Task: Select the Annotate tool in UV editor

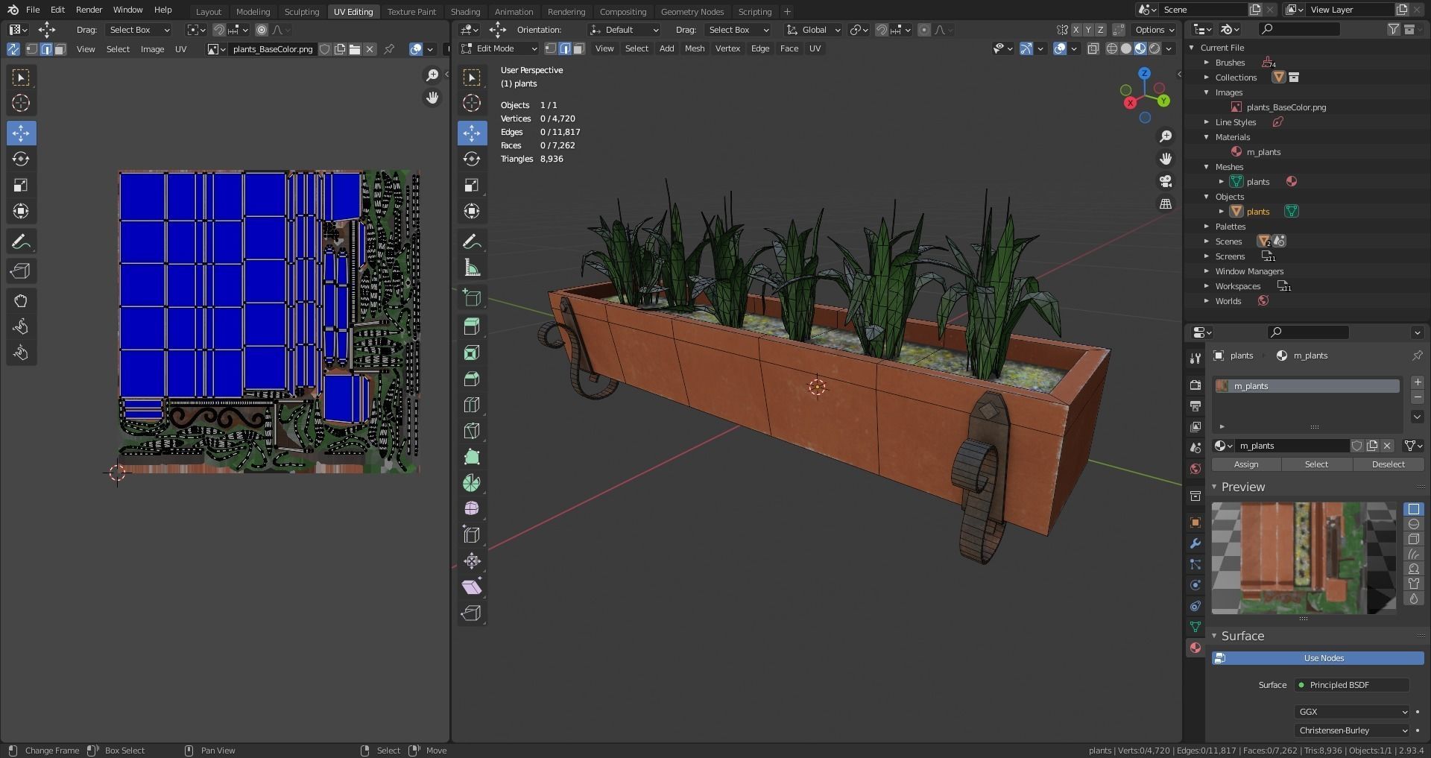Action: [21, 241]
